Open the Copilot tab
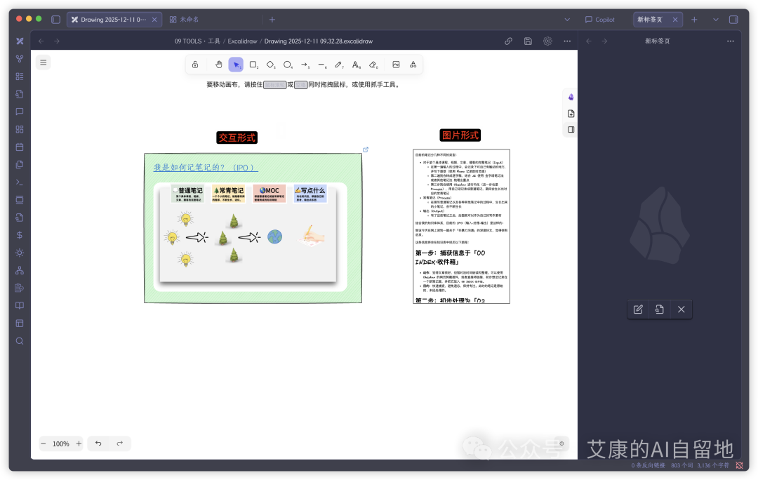 tap(600, 20)
